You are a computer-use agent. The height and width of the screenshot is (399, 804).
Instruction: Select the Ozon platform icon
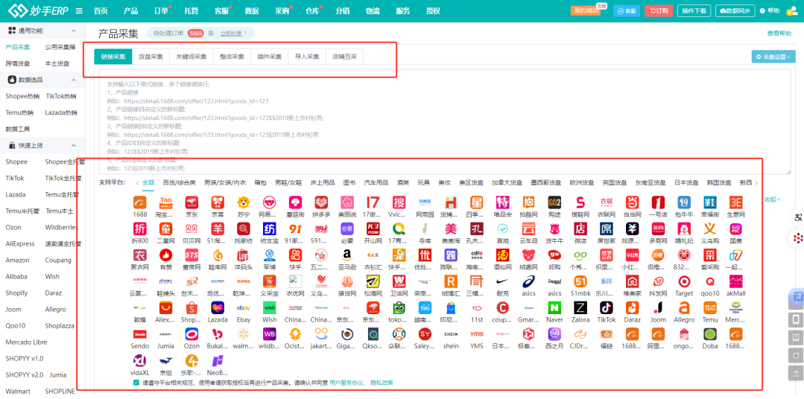click(191, 334)
